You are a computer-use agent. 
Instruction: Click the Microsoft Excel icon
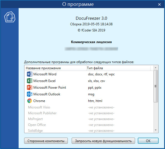click(29, 81)
